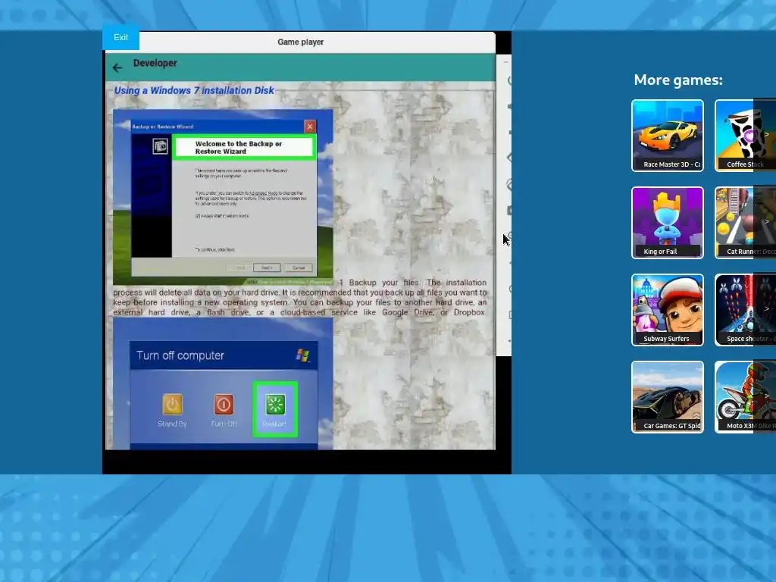Click the wizard logo icon beside Welcome

tap(160, 146)
